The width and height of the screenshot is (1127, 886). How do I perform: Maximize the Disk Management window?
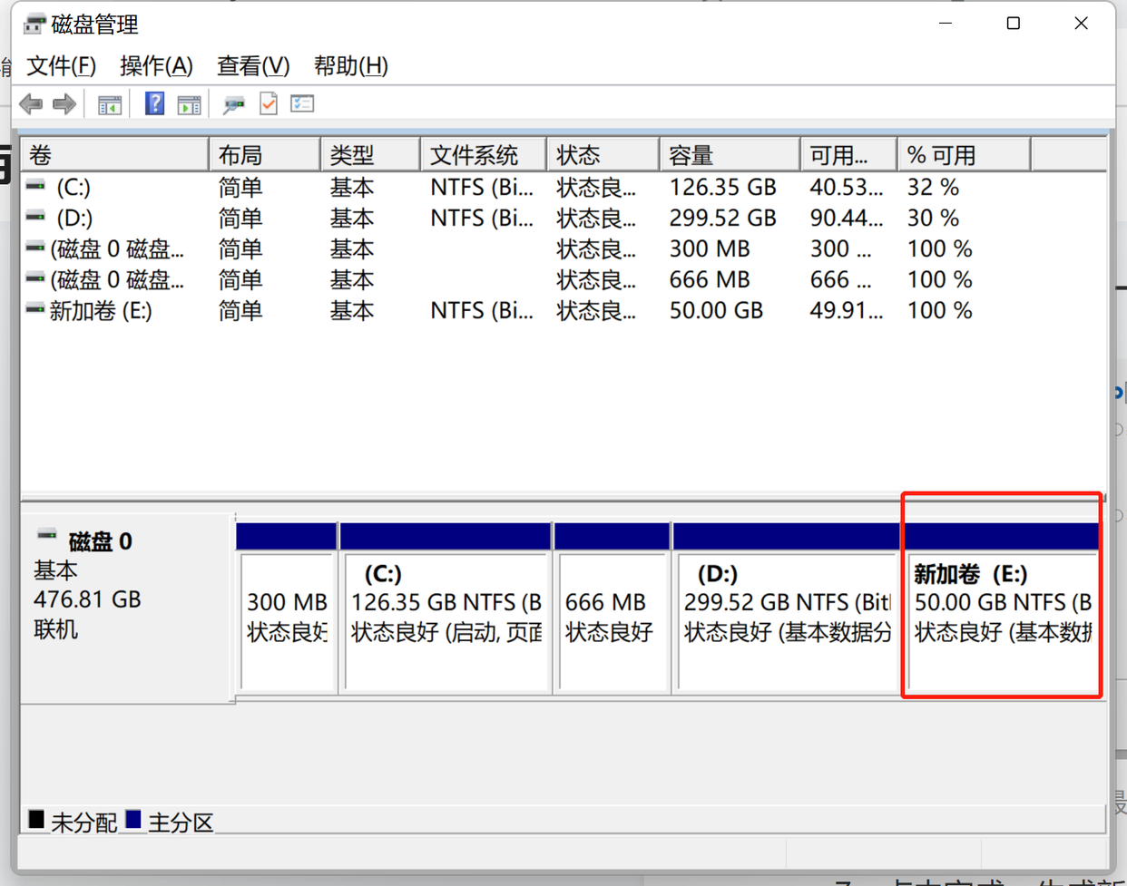(x=1014, y=24)
